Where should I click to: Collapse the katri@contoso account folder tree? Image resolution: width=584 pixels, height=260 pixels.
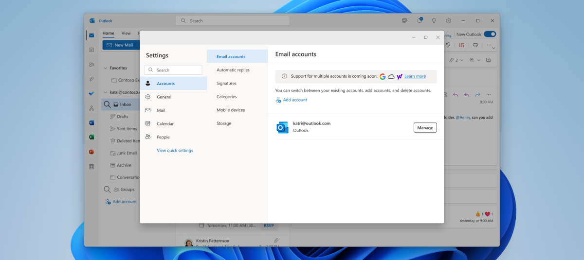[x=105, y=92]
